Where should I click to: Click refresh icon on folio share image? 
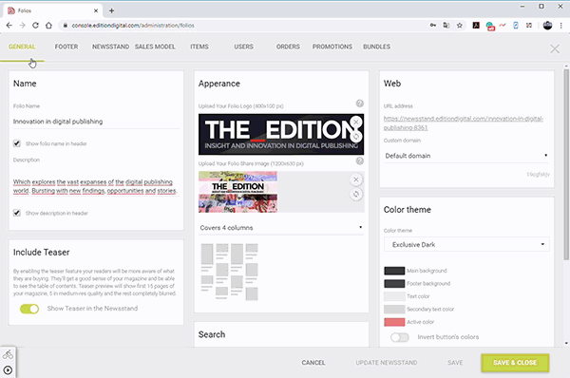pos(356,194)
